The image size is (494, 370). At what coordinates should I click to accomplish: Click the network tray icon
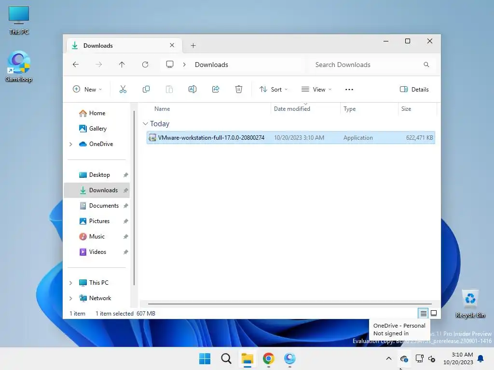419,358
